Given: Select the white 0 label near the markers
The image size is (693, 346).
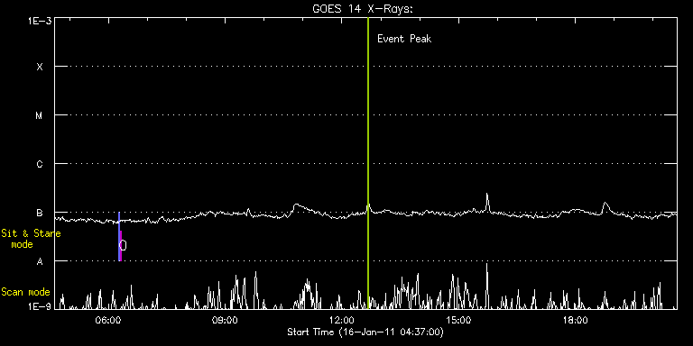Looking at the screenshot, I should click(x=124, y=245).
